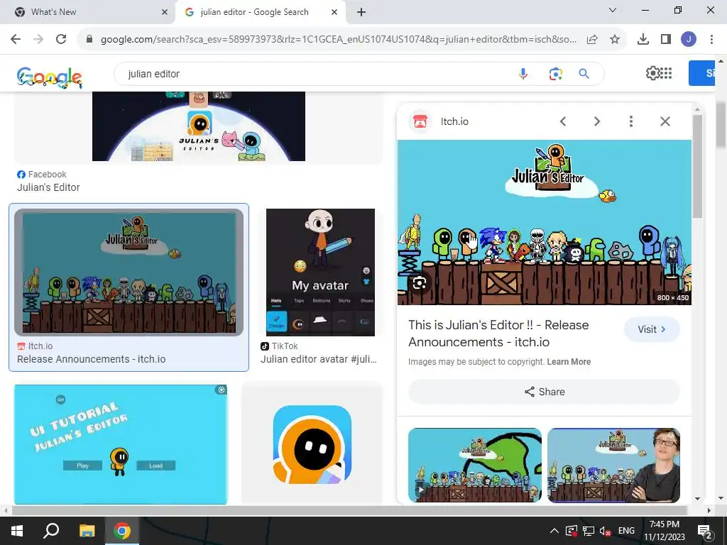Screen dimensions: 727x545
Task: Click the Itch.io favicon in preview header
Action: pos(420,121)
